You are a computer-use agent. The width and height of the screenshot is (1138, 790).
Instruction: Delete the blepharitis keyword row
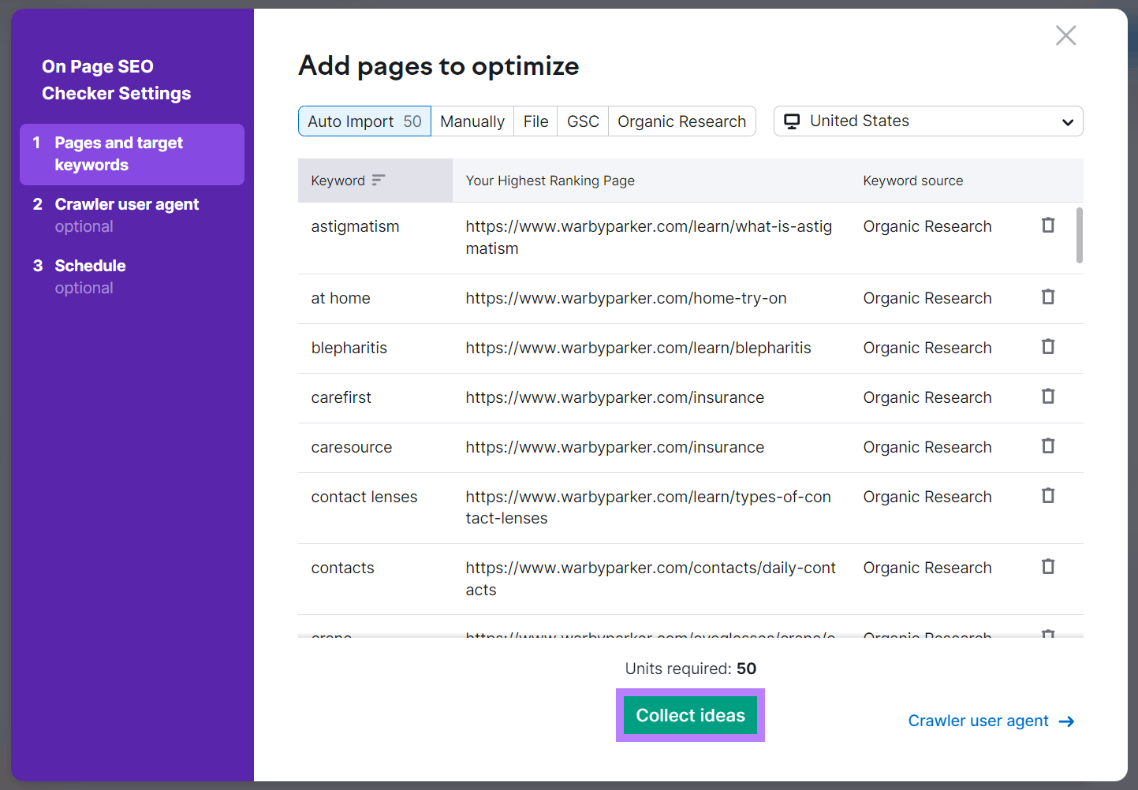click(x=1048, y=347)
